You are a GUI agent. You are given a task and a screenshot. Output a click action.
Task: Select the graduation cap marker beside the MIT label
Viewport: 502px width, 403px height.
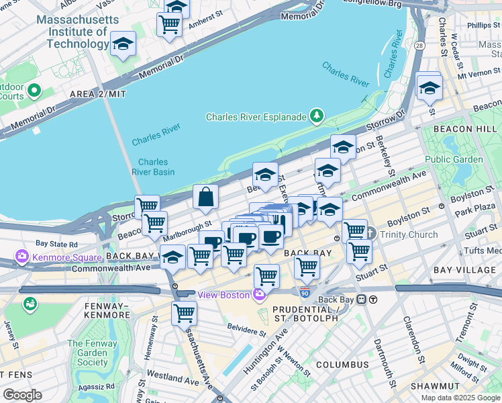(x=123, y=46)
